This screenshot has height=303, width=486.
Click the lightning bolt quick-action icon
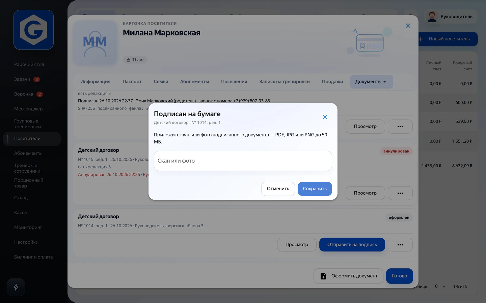click(x=16, y=287)
